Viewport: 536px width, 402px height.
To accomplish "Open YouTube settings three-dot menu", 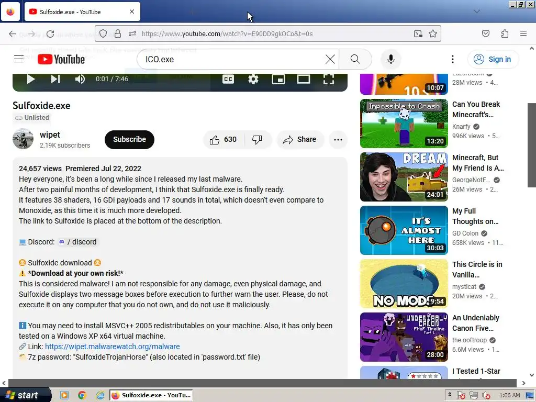I will pyautogui.click(x=453, y=59).
